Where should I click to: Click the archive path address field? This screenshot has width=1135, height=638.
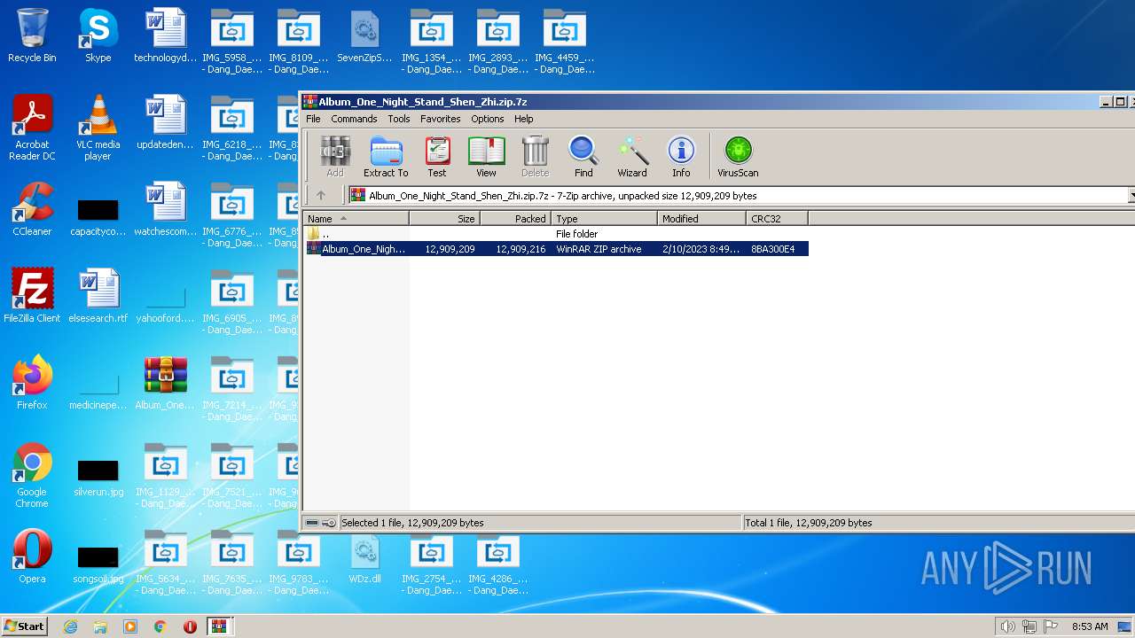[738, 196]
